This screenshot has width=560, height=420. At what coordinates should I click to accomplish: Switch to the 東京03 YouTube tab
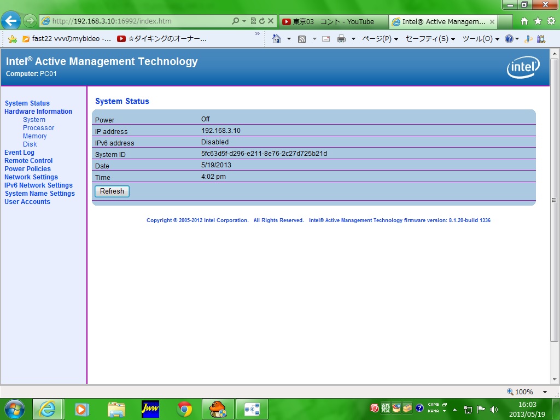tap(334, 22)
